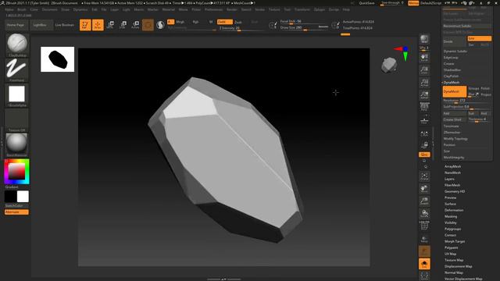The width and height of the screenshot is (500, 281).
Task: Click the Z Intensity slider
Action: coord(241,28)
